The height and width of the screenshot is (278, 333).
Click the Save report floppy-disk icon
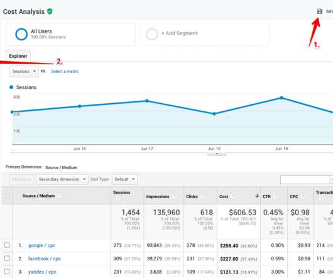[x=319, y=11]
